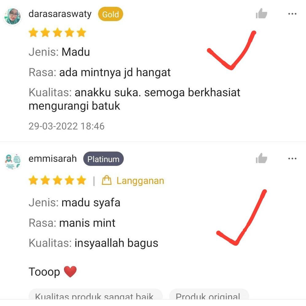Open the darasaraswaty username
Viewport: 306px width, 306px height.
[60, 14]
